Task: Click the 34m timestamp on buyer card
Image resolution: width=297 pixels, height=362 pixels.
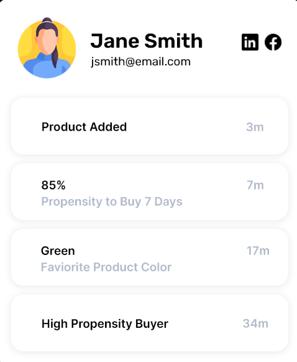Action: [255, 323]
